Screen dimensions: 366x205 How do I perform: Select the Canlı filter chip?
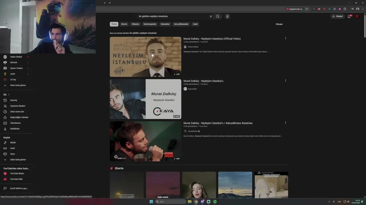(195, 24)
